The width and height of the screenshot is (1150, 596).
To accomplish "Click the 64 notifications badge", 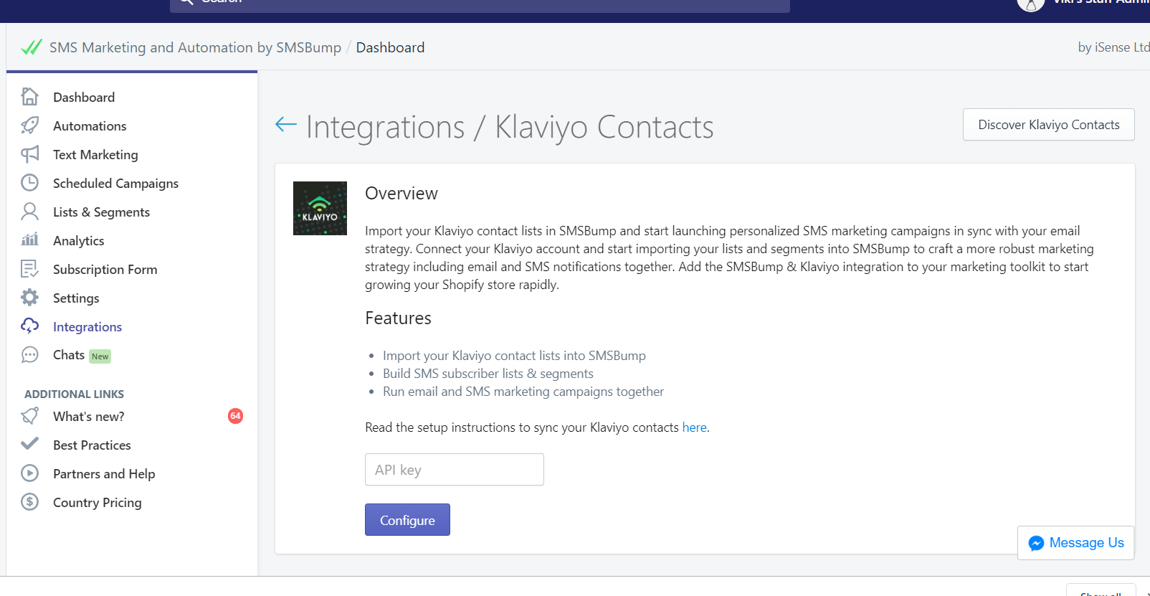I will 235,416.
